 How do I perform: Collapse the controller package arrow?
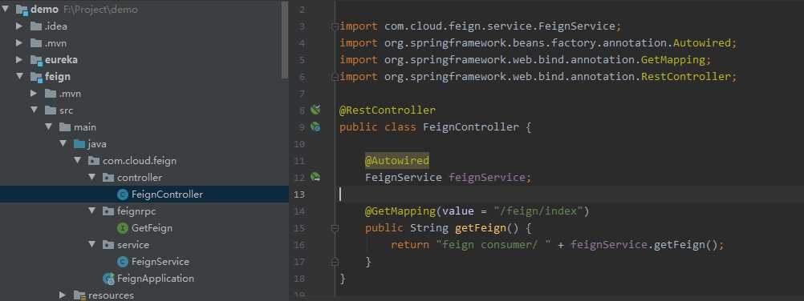pyautogui.click(x=91, y=178)
